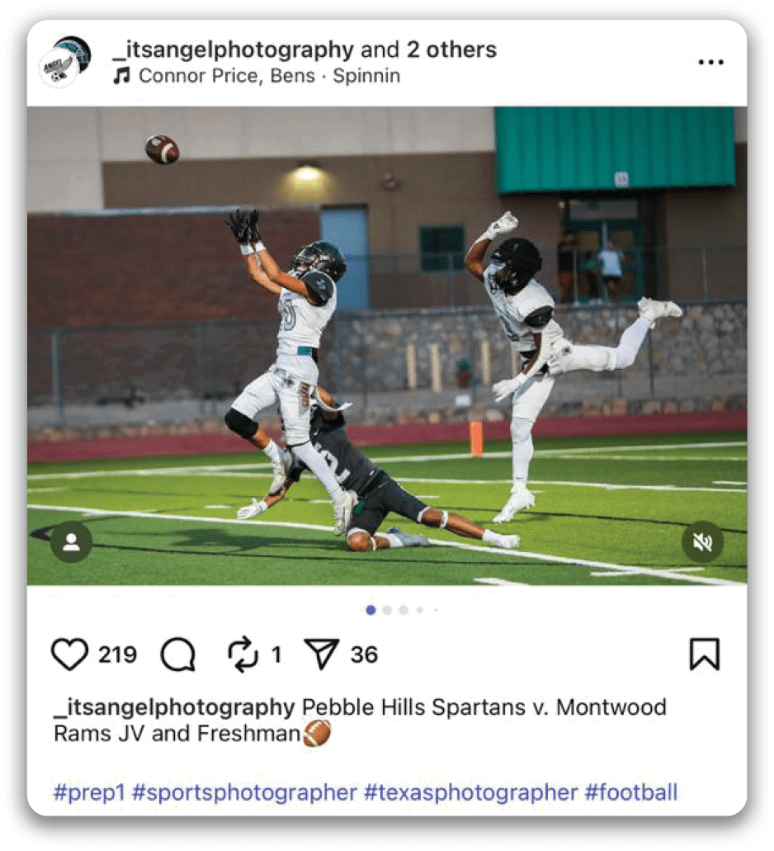The width and height of the screenshot is (774, 851).
Task: Open _itsangelphotography username in caption
Action: click(174, 707)
